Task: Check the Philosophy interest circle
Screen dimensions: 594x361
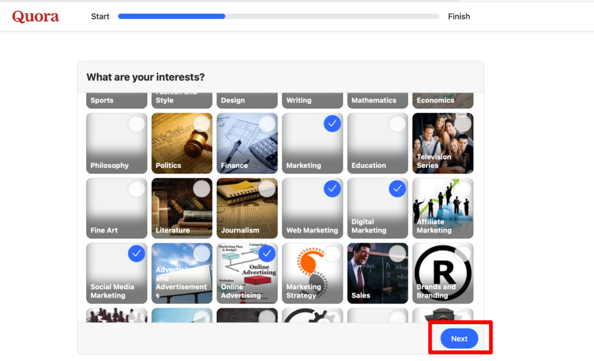Action: [x=137, y=124]
